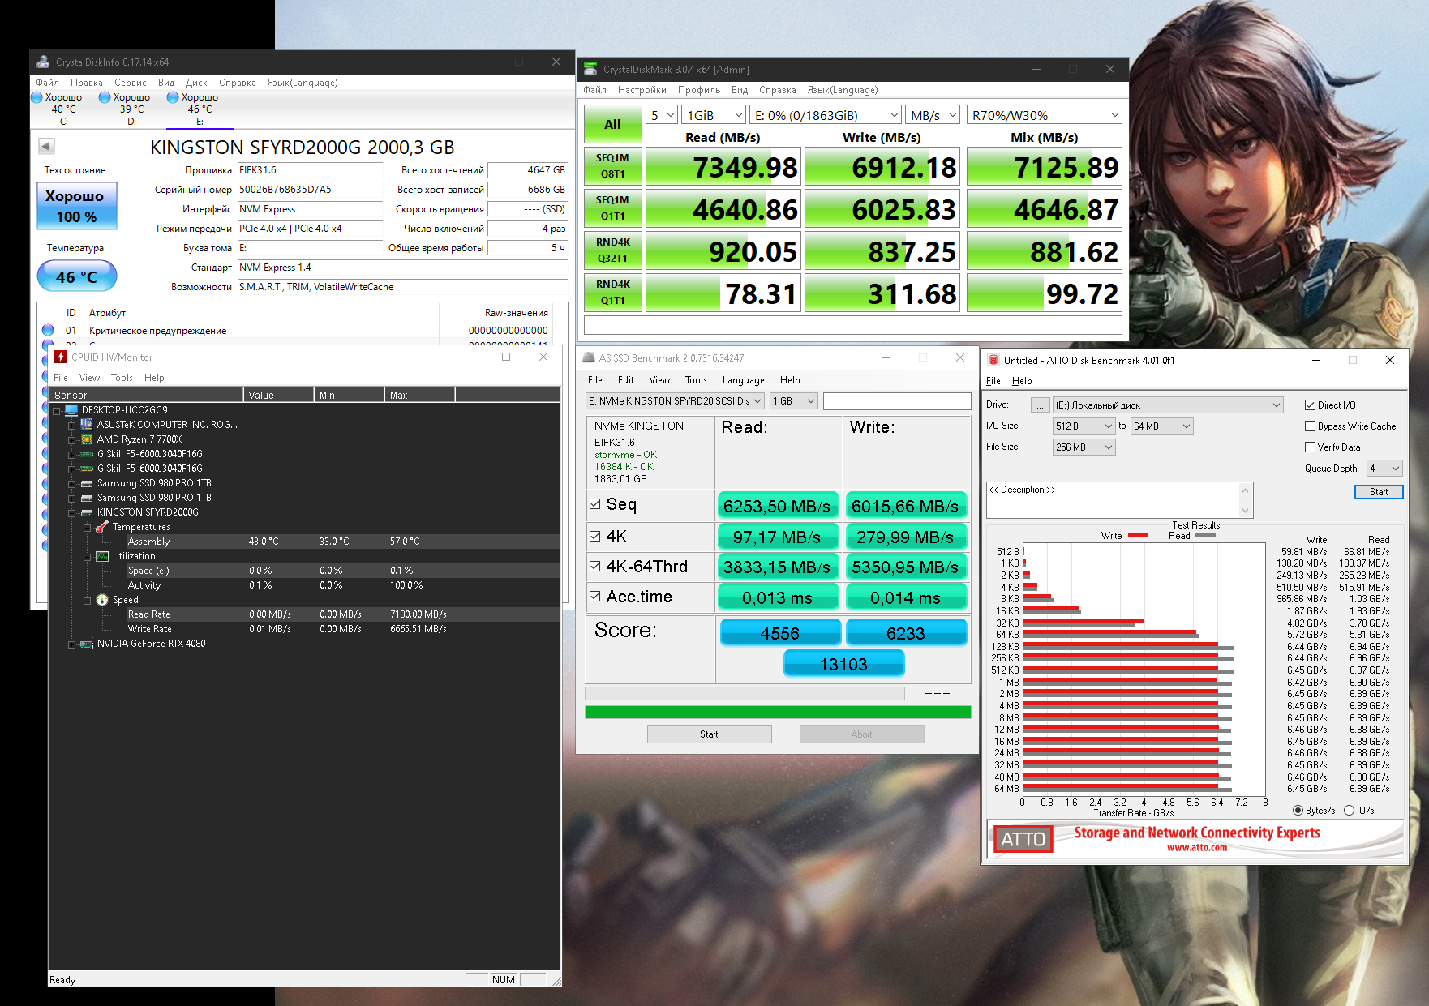
Task: Select drive D: status icon in CrystalDiskInfo
Action: pos(105,97)
